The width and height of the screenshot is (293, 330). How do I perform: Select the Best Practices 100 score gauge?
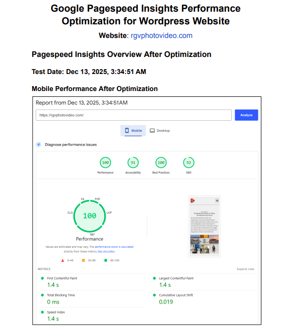coord(161,163)
